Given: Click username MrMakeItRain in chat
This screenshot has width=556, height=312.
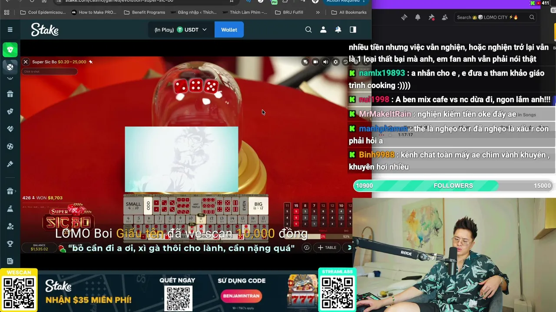Looking at the screenshot, I should tap(385, 114).
